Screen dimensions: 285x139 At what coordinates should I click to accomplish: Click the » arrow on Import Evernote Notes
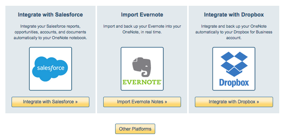(x=166, y=102)
